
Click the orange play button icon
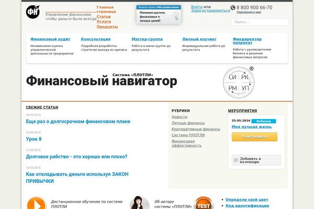pyautogui.click(x=37, y=204)
